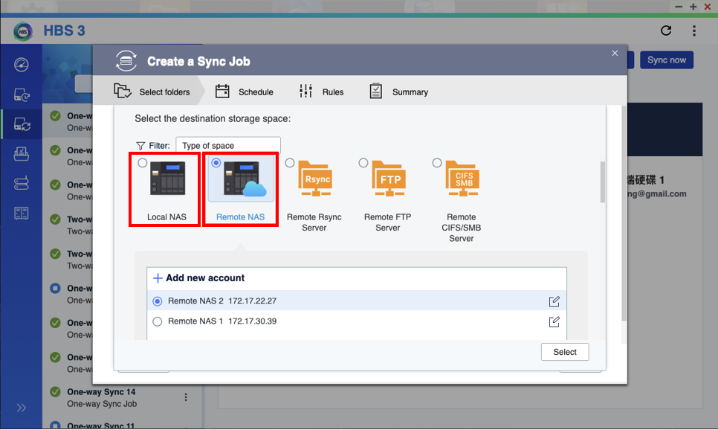Select Remote NAS 1 account radio button
The height and width of the screenshot is (430, 718).
click(157, 321)
